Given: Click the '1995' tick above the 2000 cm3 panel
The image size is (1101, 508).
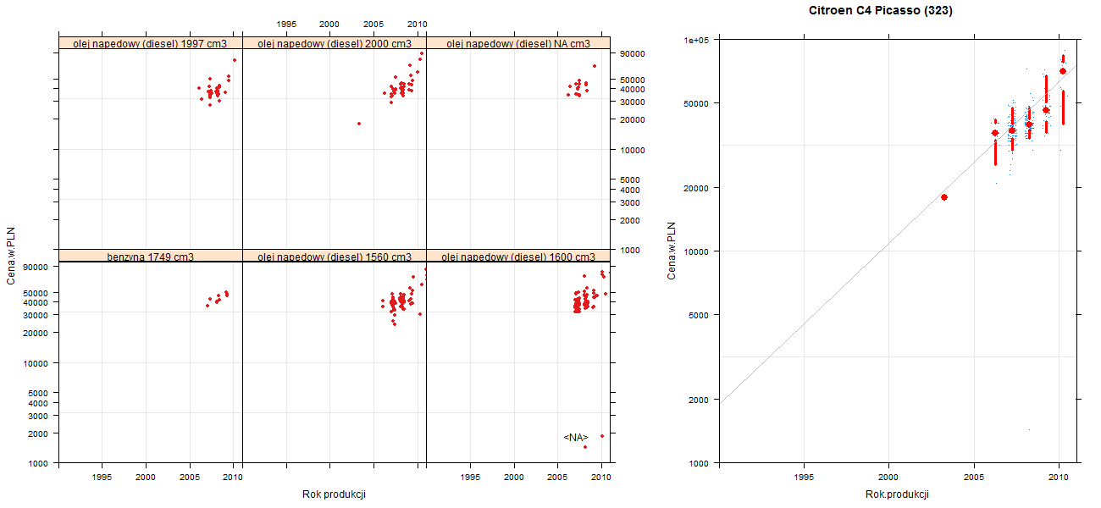Looking at the screenshot, I should click(x=286, y=24).
